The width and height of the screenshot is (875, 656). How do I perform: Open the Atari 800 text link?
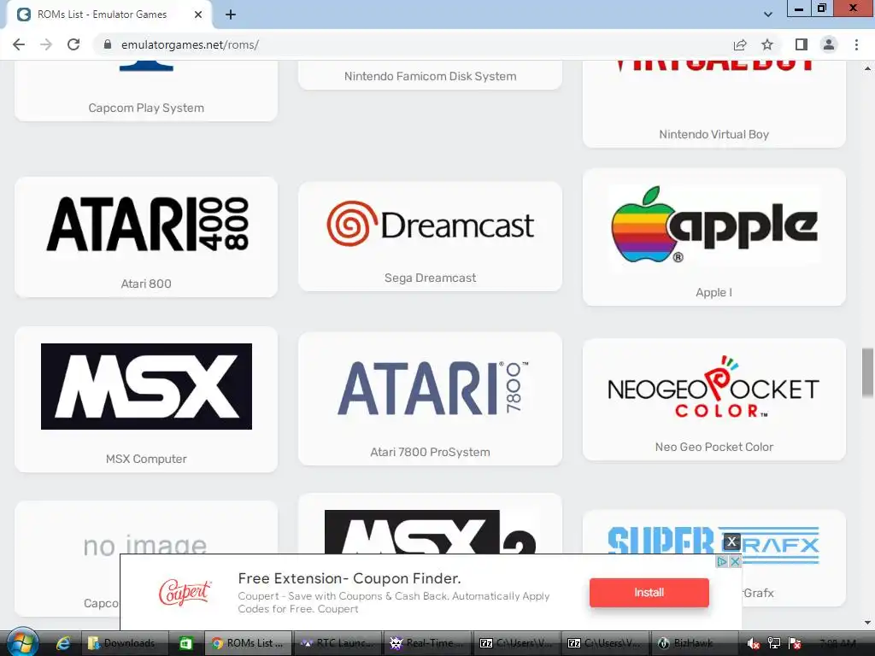(x=146, y=284)
